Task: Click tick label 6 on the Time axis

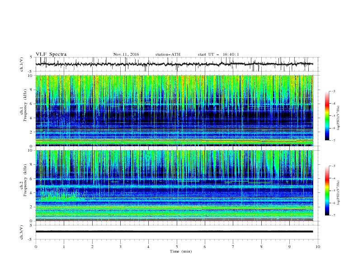Action: click(205, 247)
